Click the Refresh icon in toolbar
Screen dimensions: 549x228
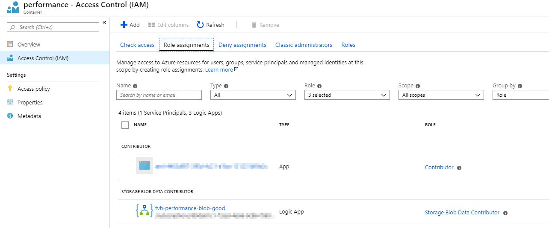[x=200, y=25]
